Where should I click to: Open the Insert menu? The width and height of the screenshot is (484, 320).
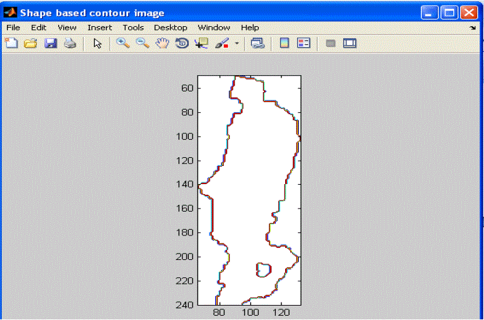tap(99, 28)
